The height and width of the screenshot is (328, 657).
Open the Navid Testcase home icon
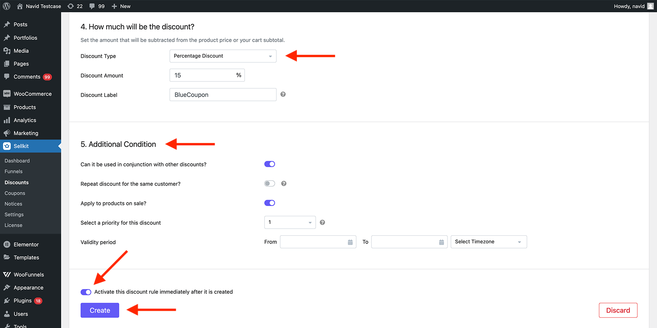pos(20,6)
